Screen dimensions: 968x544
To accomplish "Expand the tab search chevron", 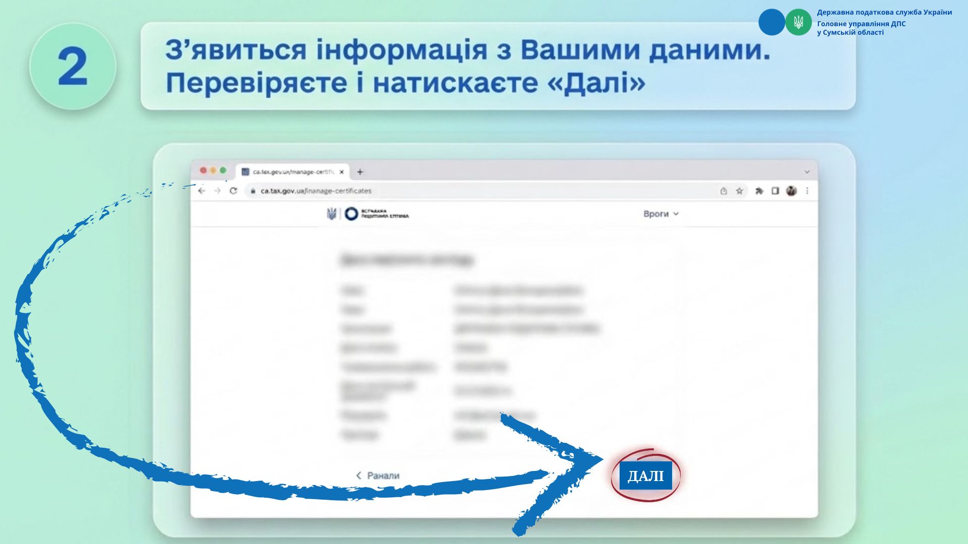I will coord(807,172).
